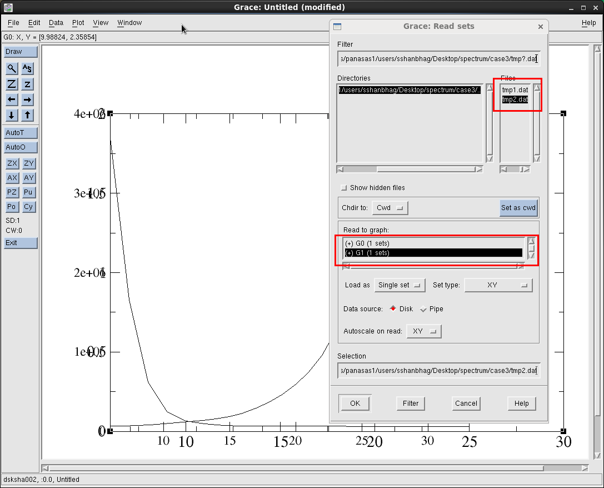Open the Chdir to Cwd dropdown
Screen dimensions: 604x488
coord(389,207)
